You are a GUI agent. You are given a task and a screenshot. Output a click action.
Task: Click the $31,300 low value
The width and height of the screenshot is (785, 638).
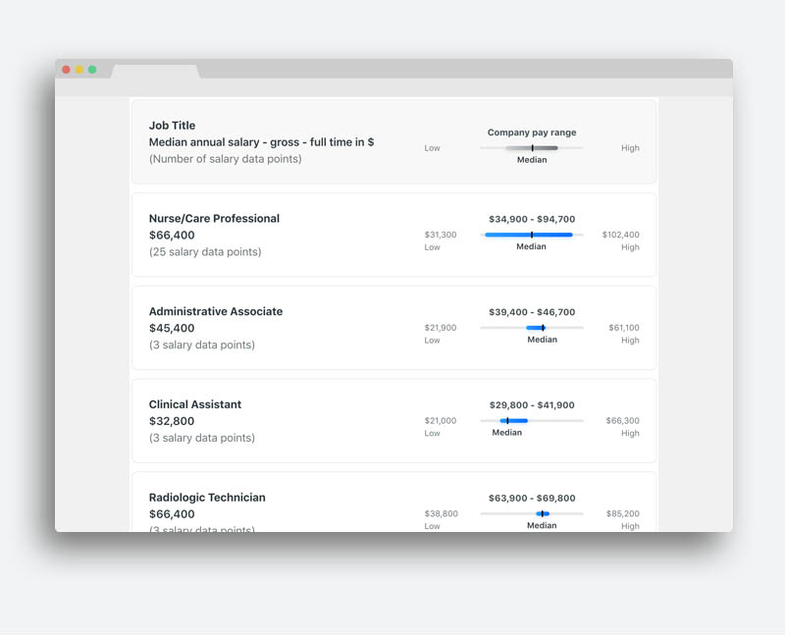(x=441, y=235)
